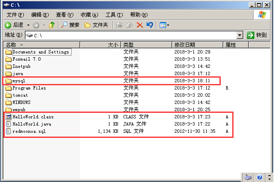Select the Program Files folder icon

pos(8,88)
